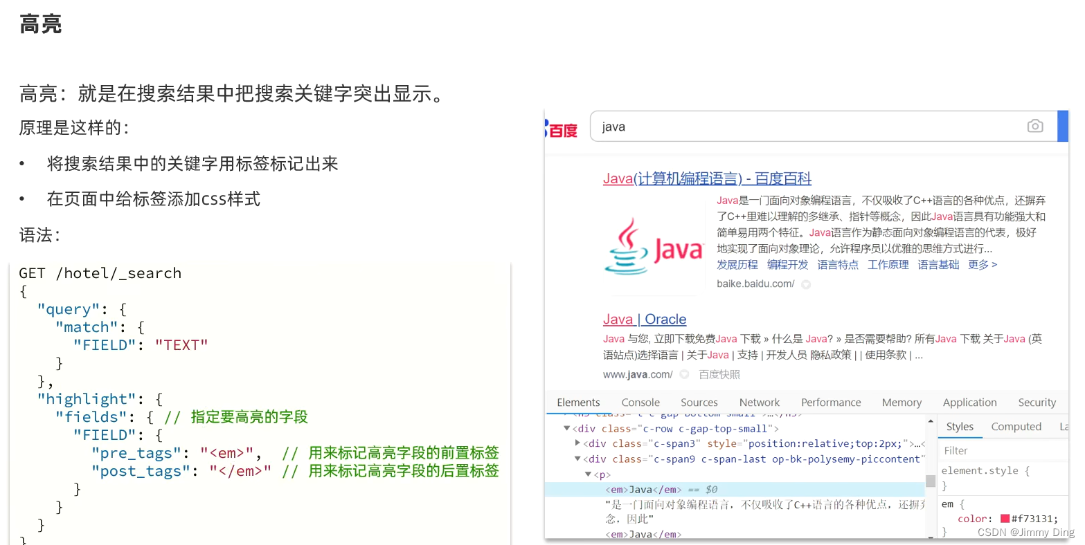
Task: Select the Computed pane tab
Action: [1016, 427]
